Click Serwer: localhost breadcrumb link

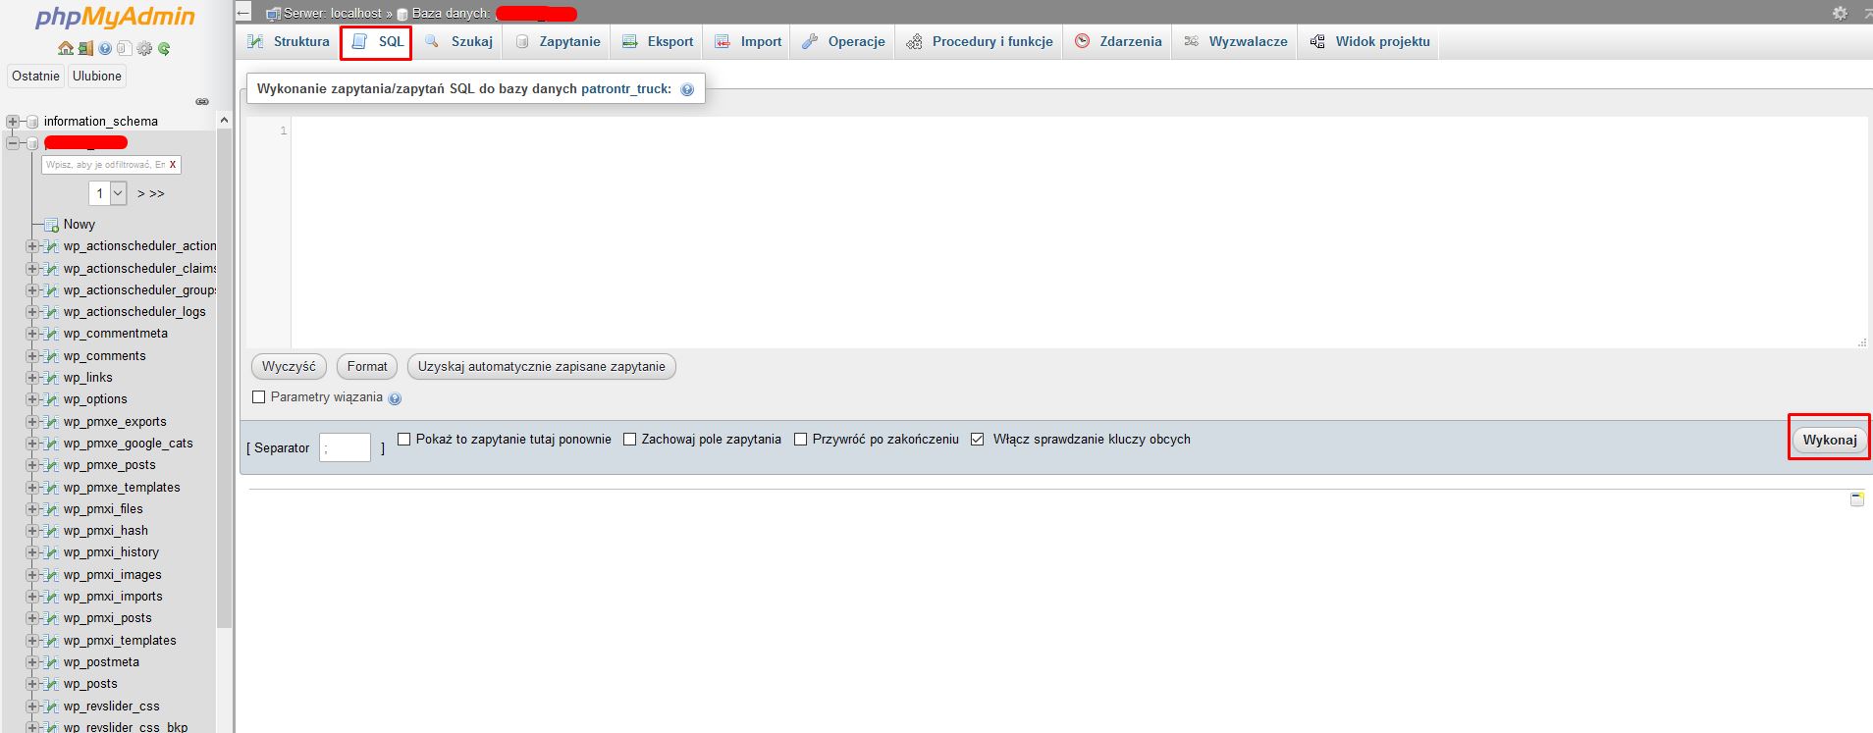pos(333,14)
